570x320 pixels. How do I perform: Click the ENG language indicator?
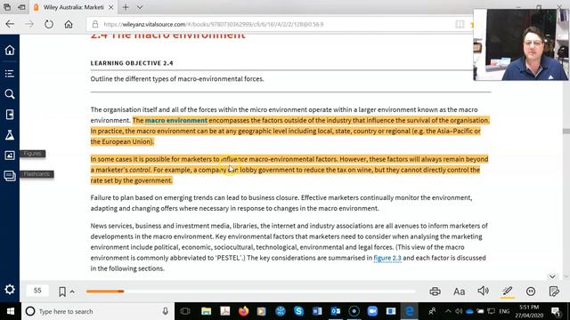coord(504,311)
